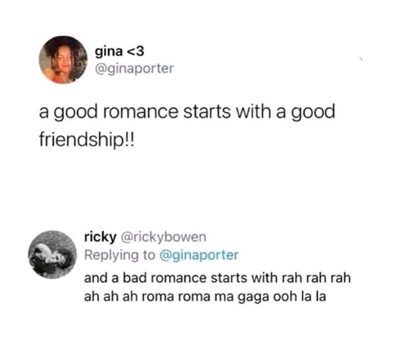This screenshot has height=363, width=395.
Task: Click 'a good' at start of gina's tweet
Action: tap(68, 112)
